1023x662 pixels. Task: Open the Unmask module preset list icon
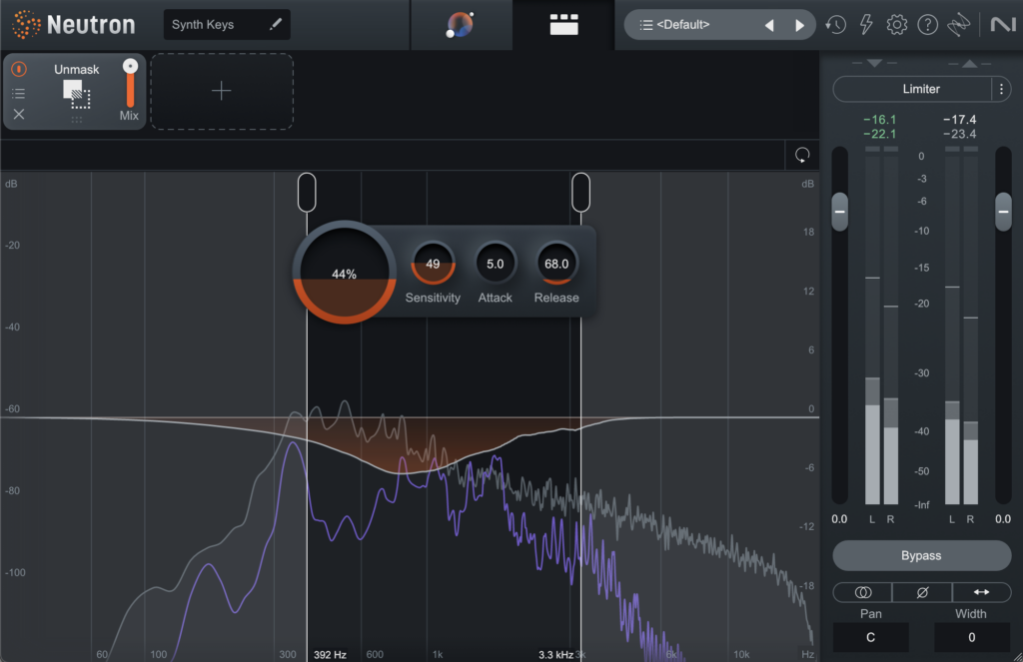click(19, 93)
